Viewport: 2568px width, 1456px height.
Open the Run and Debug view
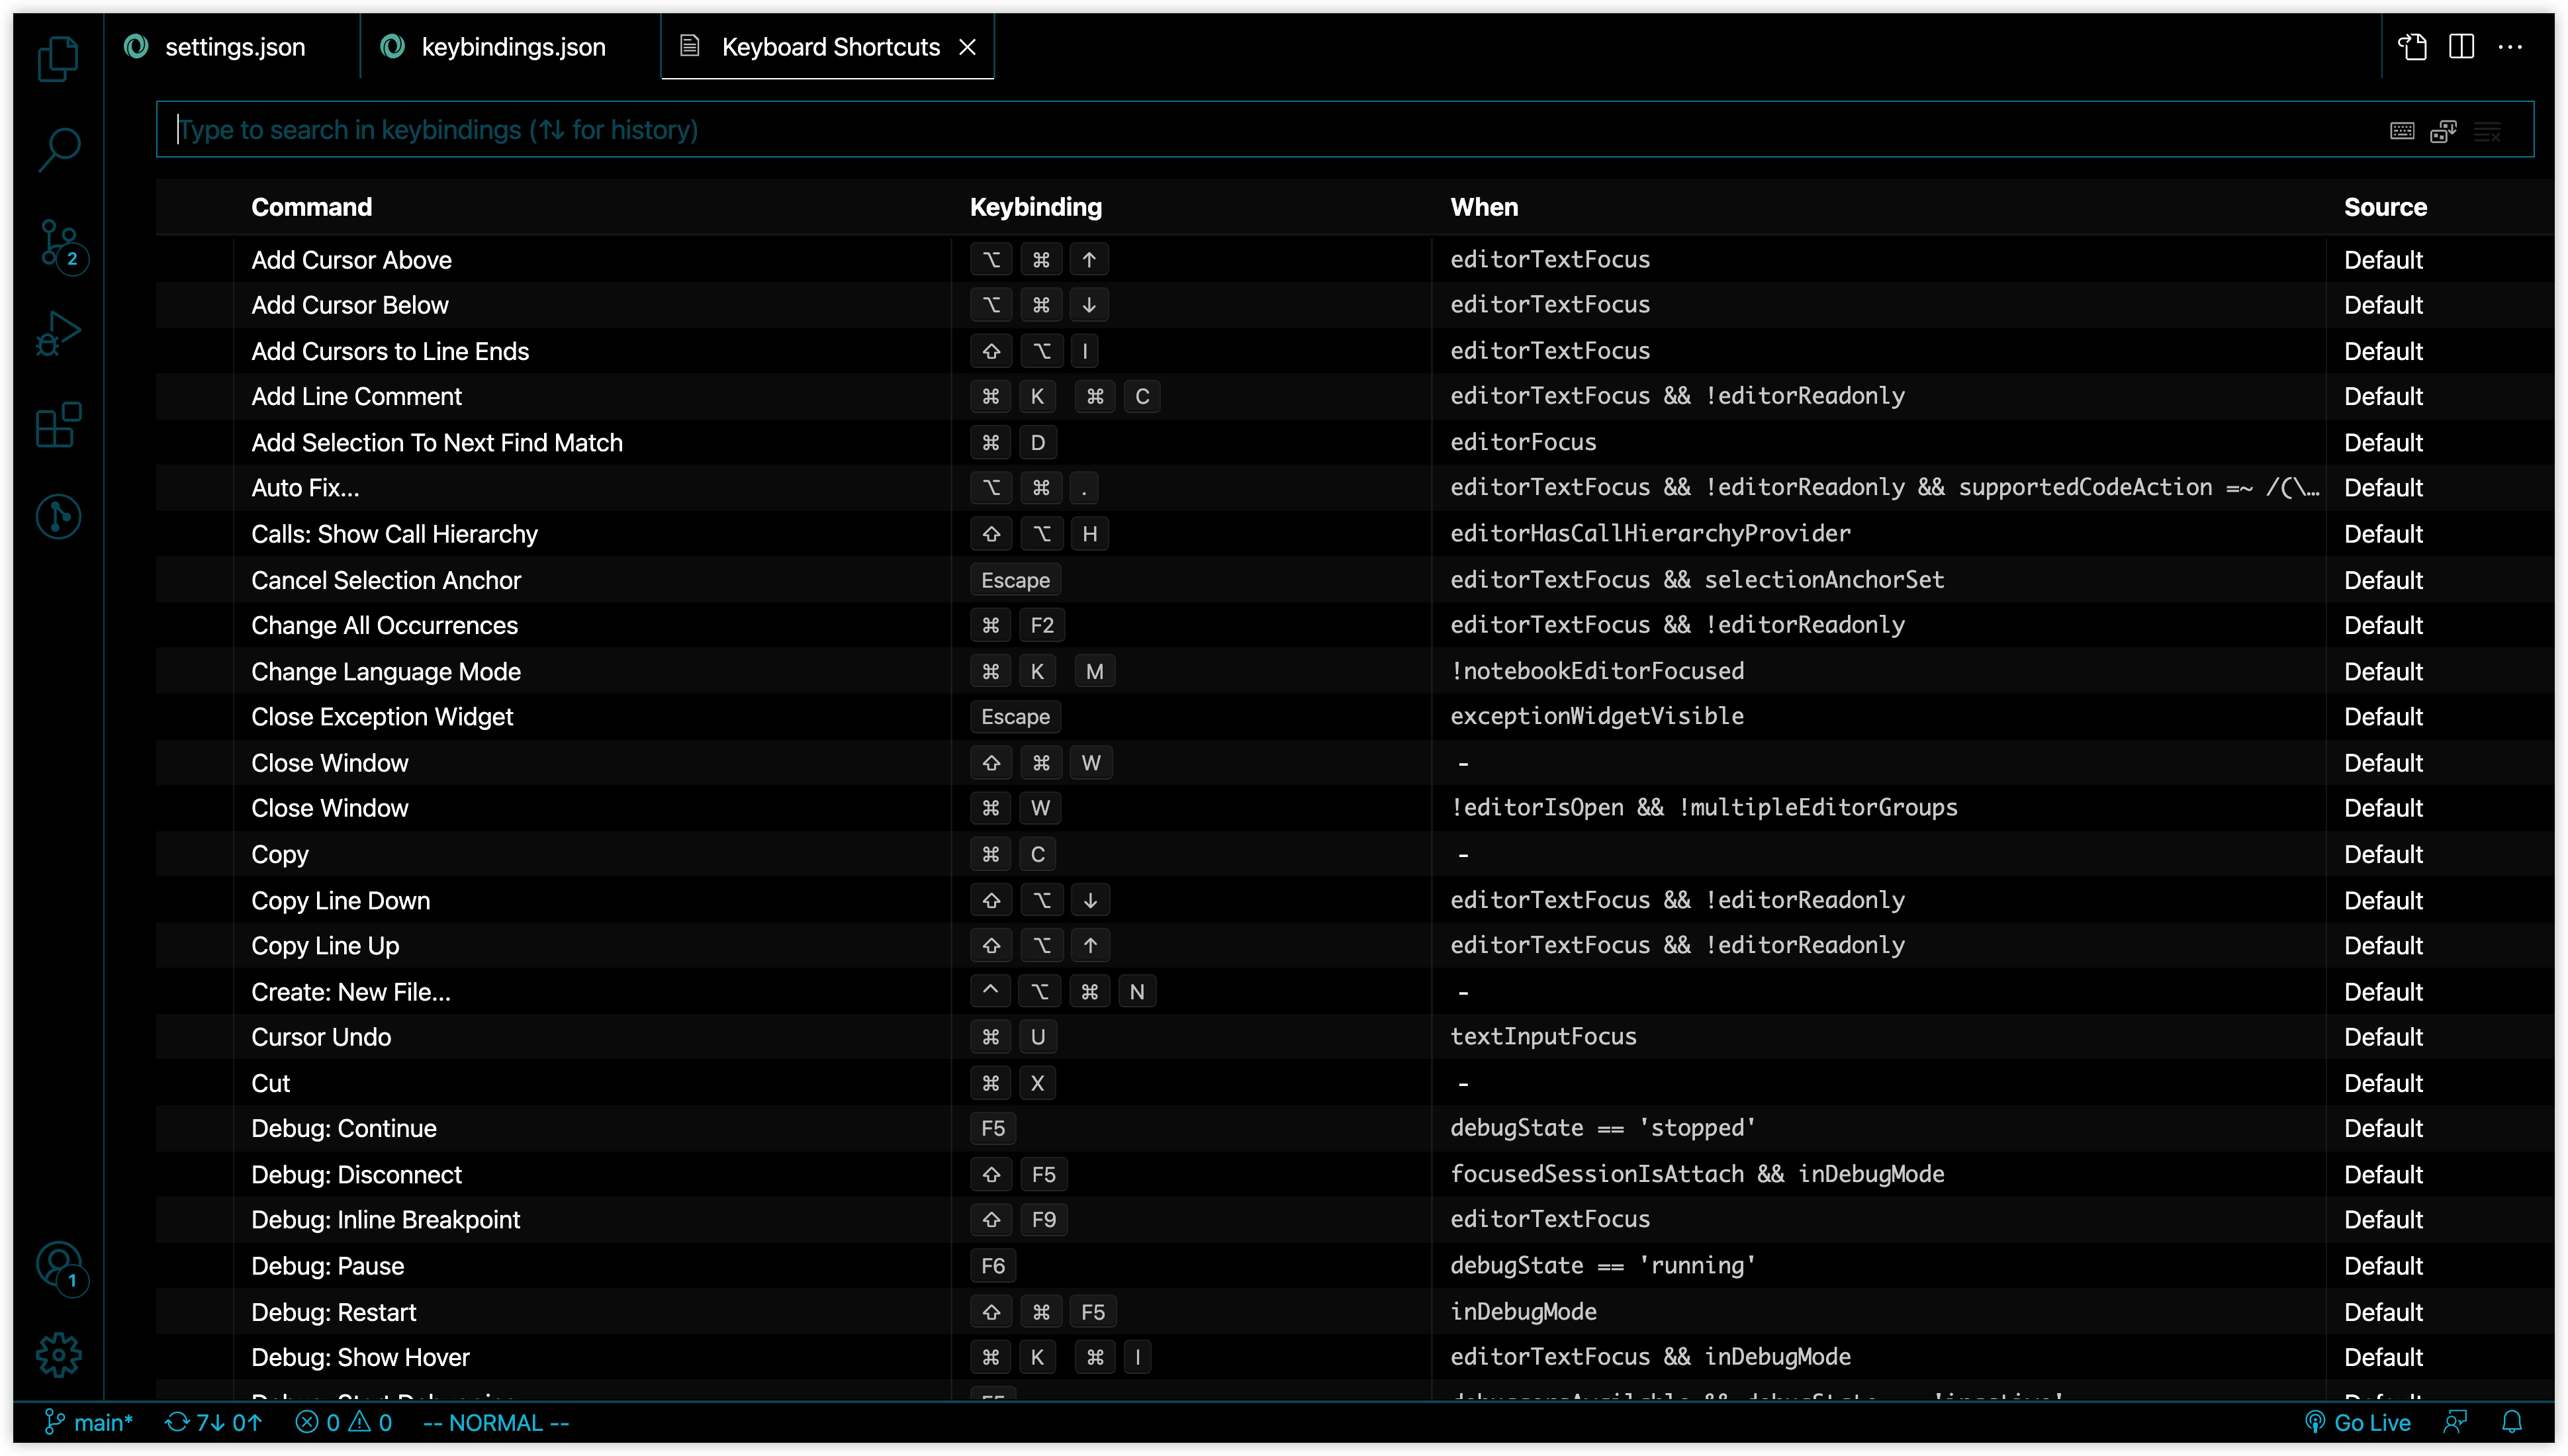tap(58, 334)
